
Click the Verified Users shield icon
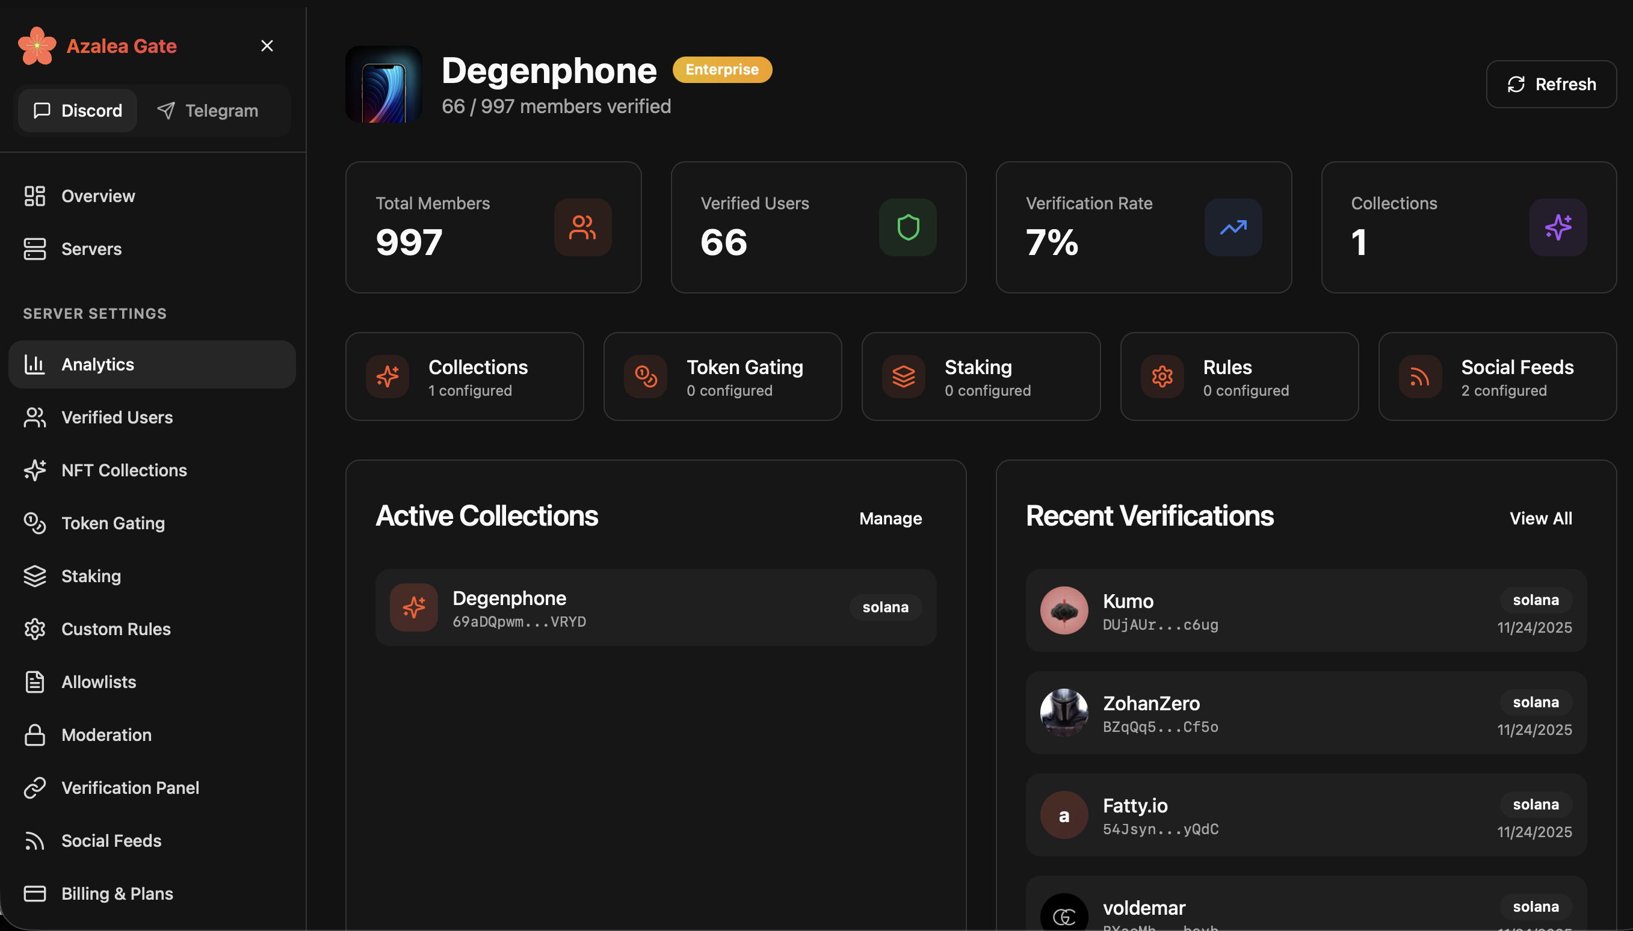[x=907, y=227]
